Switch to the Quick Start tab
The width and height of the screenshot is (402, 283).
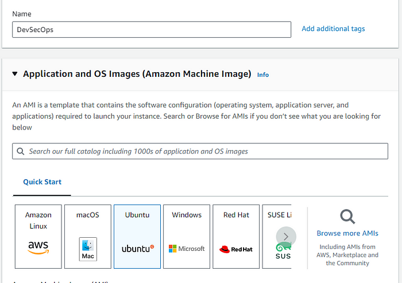[x=42, y=182]
